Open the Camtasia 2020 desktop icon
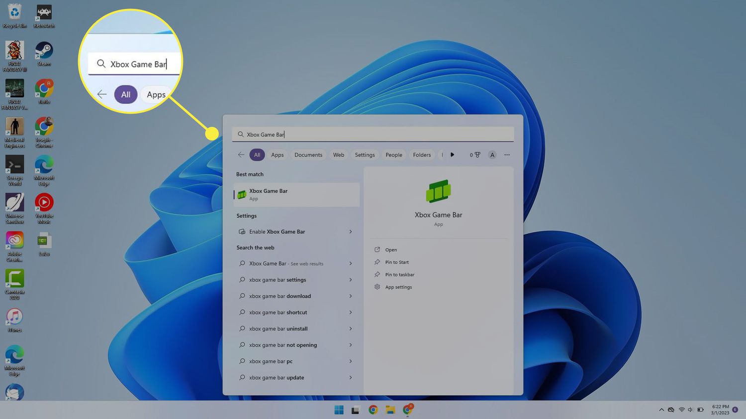This screenshot has height=419, width=746. (x=14, y=279)
